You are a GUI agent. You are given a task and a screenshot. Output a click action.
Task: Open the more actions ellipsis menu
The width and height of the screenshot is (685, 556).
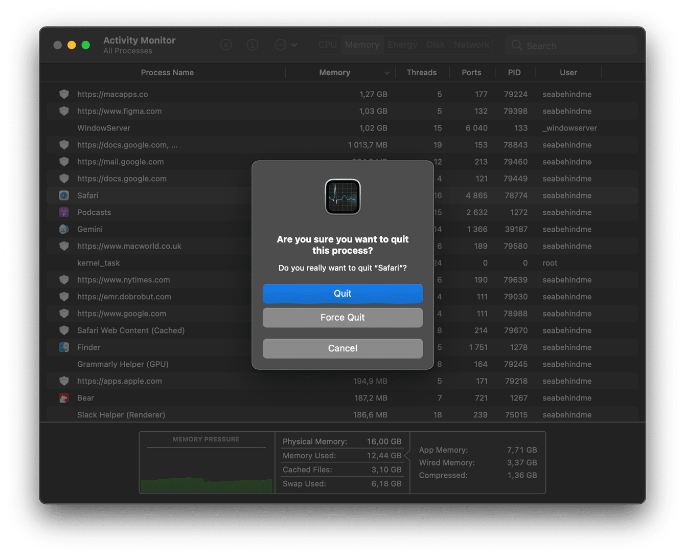(286, 45)
